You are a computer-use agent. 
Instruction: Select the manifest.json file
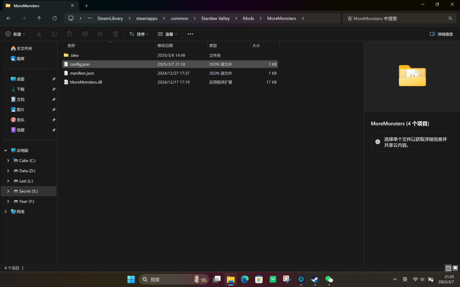(170, 73)
